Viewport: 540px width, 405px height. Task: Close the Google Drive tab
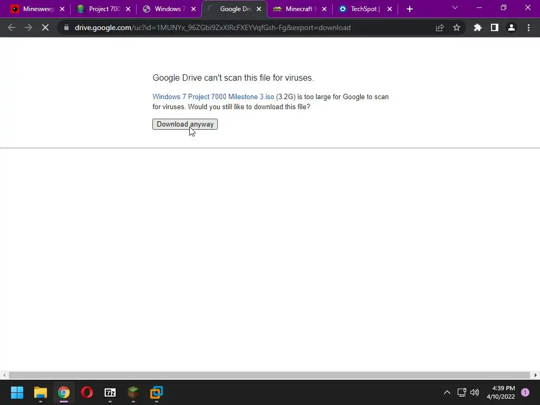pos(258,9)
